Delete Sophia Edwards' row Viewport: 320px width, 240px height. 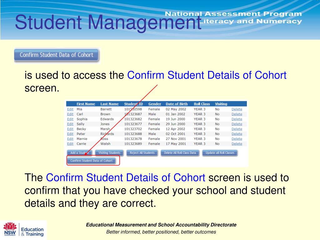[x=237, y=119]
